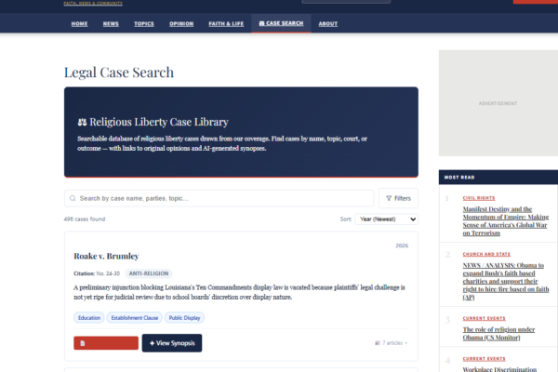The image size is (558, 372).
Task: Open Roake v. Brumley case title
Action: tap(106, 256)
